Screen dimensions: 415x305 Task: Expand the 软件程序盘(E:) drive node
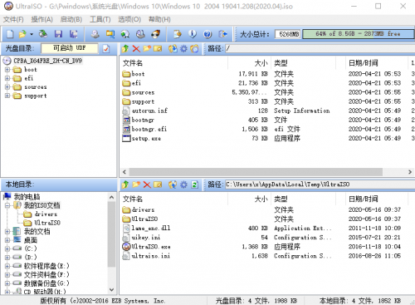[x=7, y=266]
